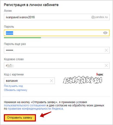Screen dimensions: 113x125
Task: Focus the Логин input field
Action: (x=57, y=17)
